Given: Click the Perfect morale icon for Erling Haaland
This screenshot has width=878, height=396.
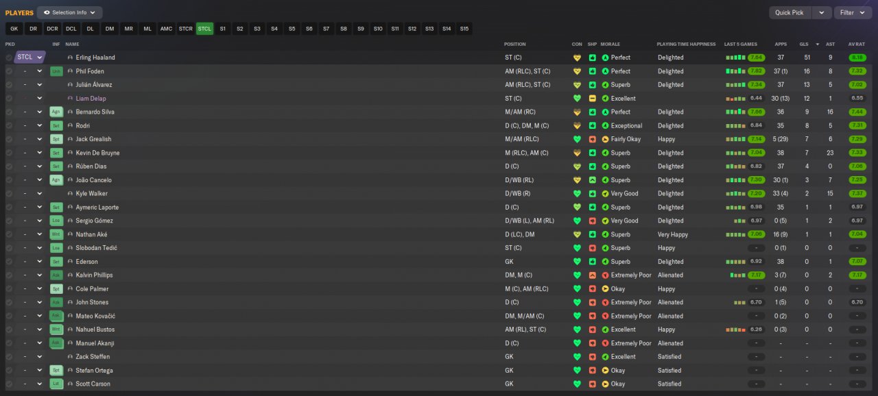Looking at the screenshot, I should point(605,58).
